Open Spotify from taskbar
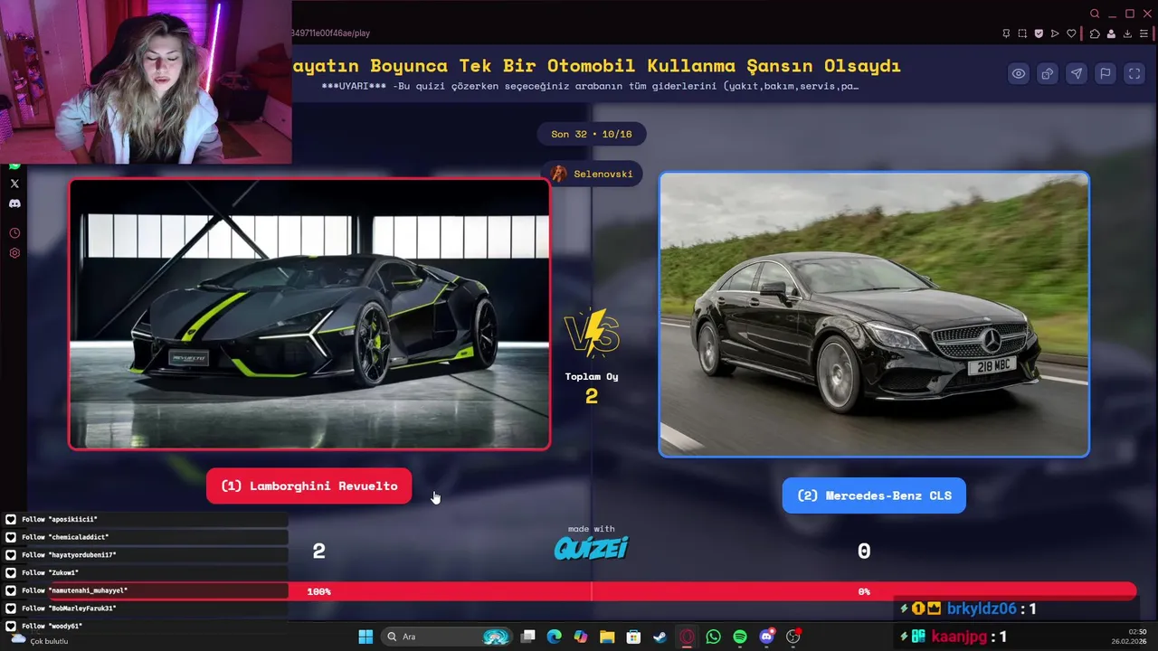The width and height of the screenshot is (1158, 651). [740, 637]
